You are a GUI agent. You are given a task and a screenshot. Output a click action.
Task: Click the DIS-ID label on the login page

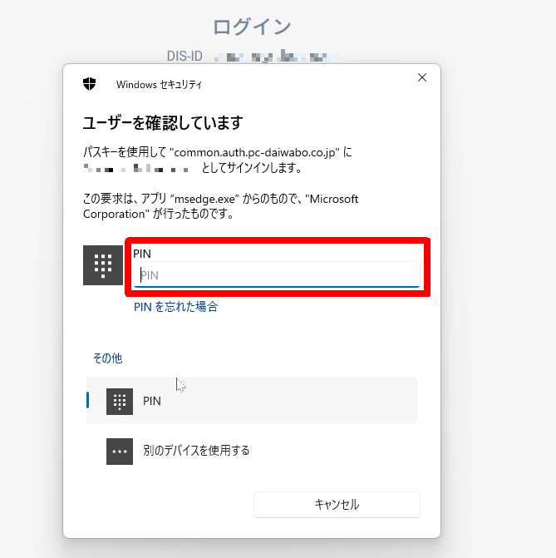pos(185,57)
